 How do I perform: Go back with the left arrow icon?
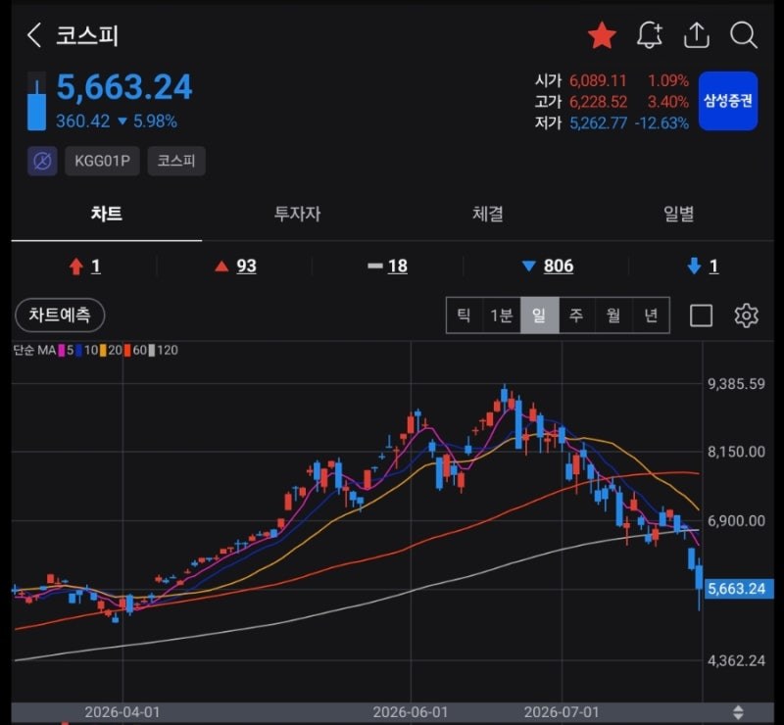34,35
